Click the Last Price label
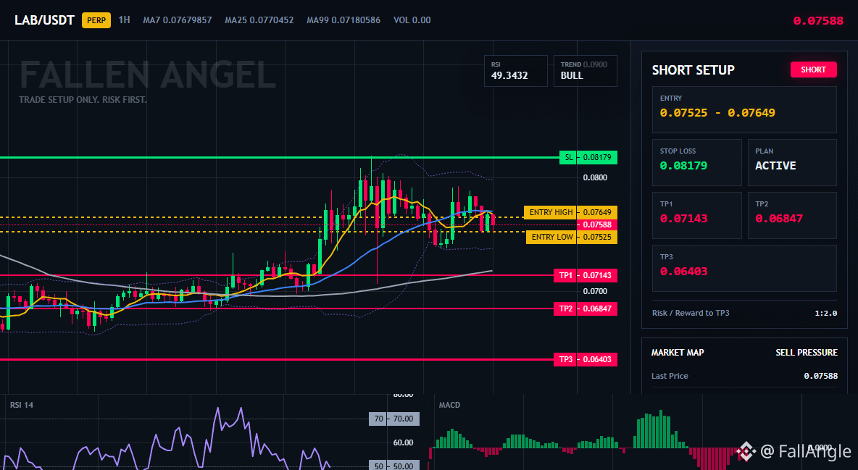Screen dimensions: 858x470 [x=670, y=376]
